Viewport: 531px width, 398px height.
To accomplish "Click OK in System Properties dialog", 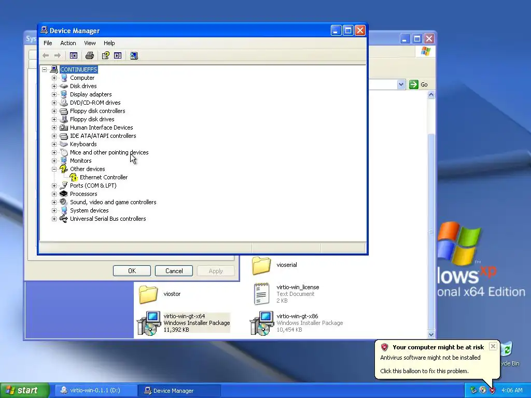I will pyautogui.click(x=132, y=271).
